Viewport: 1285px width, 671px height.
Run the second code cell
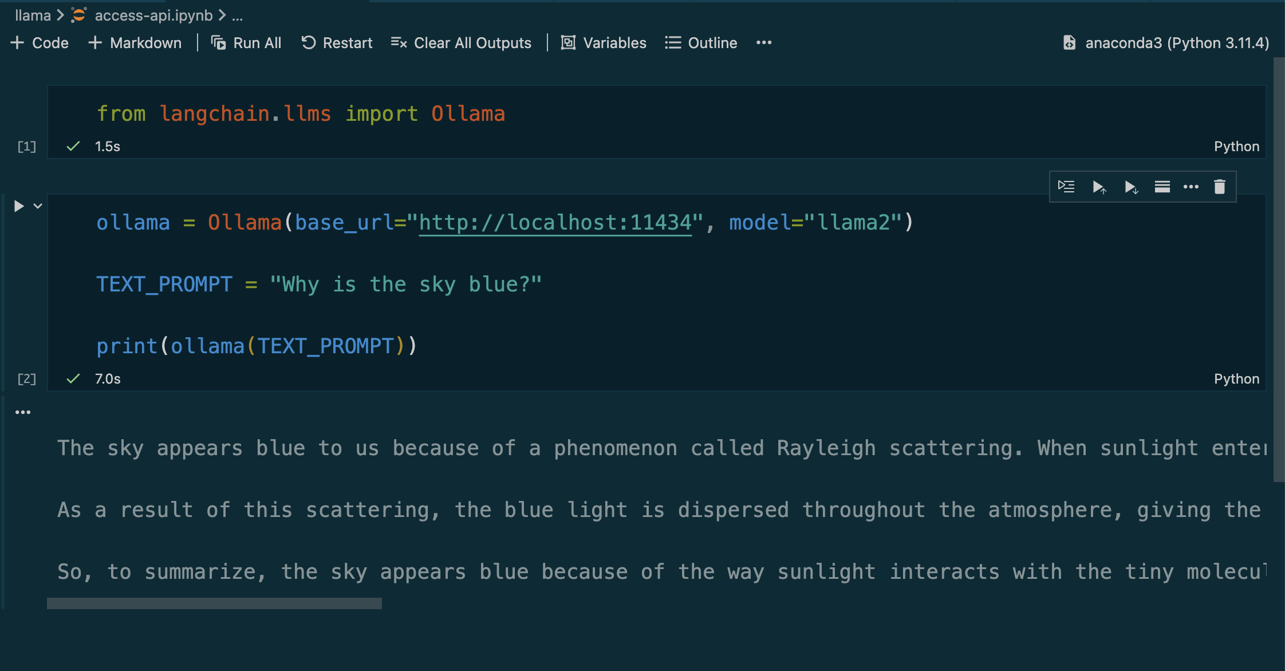(19, 206)
